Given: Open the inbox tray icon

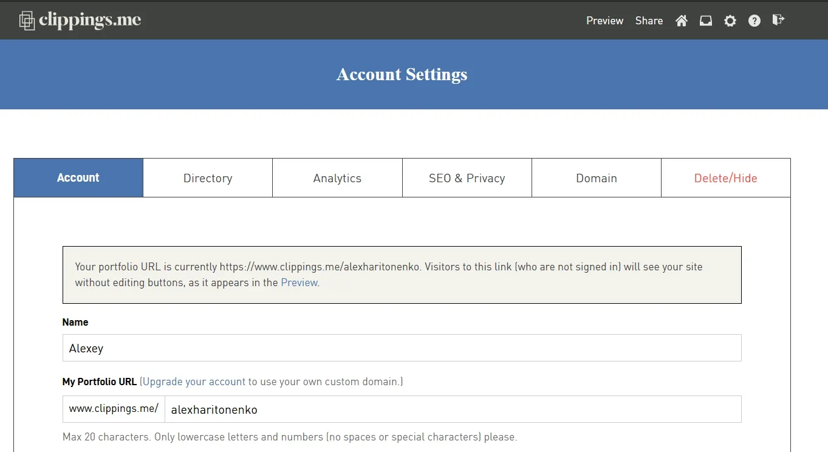Looking at the screenshot, I should (x=705, y=21).
